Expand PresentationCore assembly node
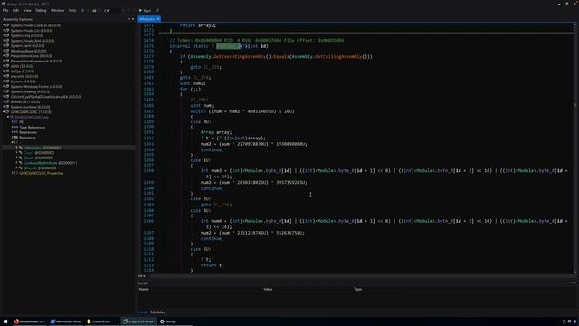Viewport: 579px width, 326px height. [4, 56]
